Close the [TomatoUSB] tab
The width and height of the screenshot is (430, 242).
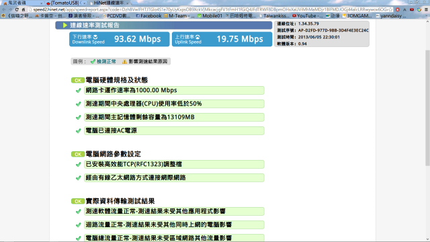pos(84,3)
